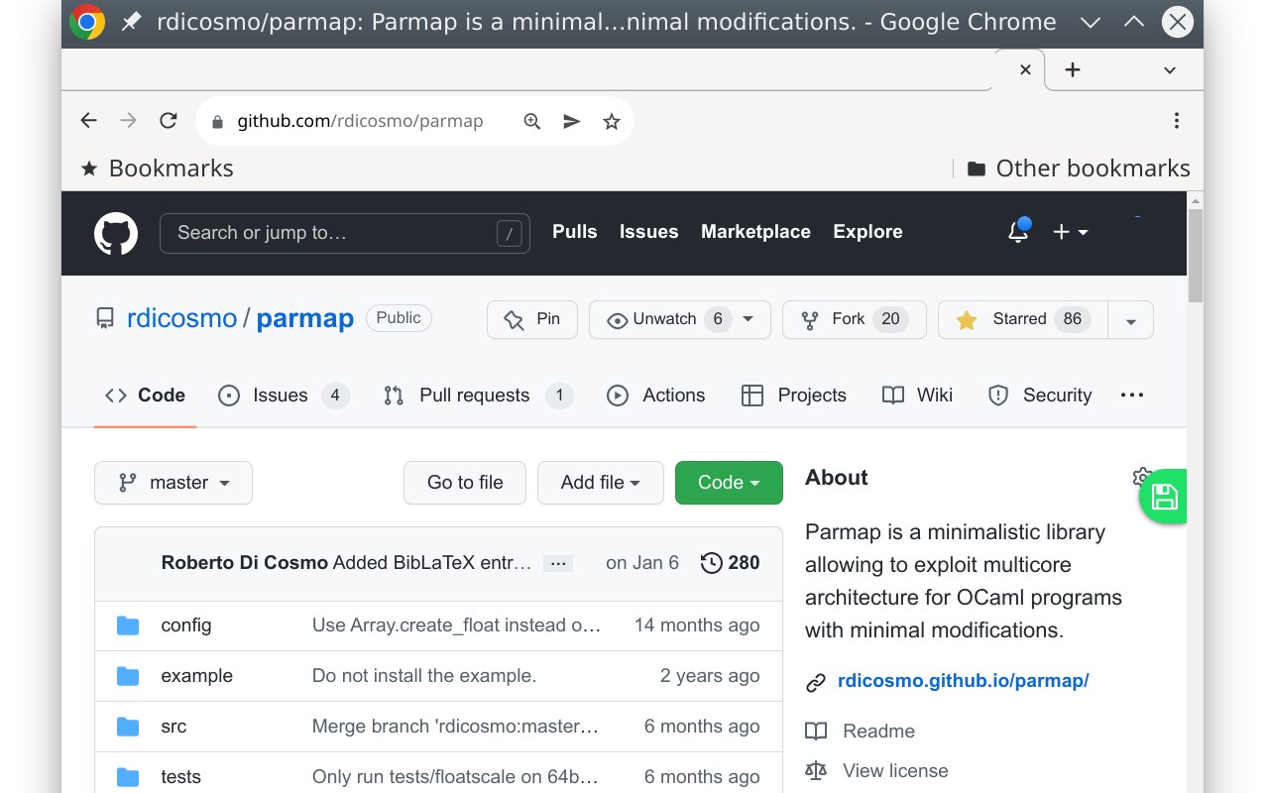Click the commit history clock icon
The height and width of the screenshot is (793, 1269).
711,563
